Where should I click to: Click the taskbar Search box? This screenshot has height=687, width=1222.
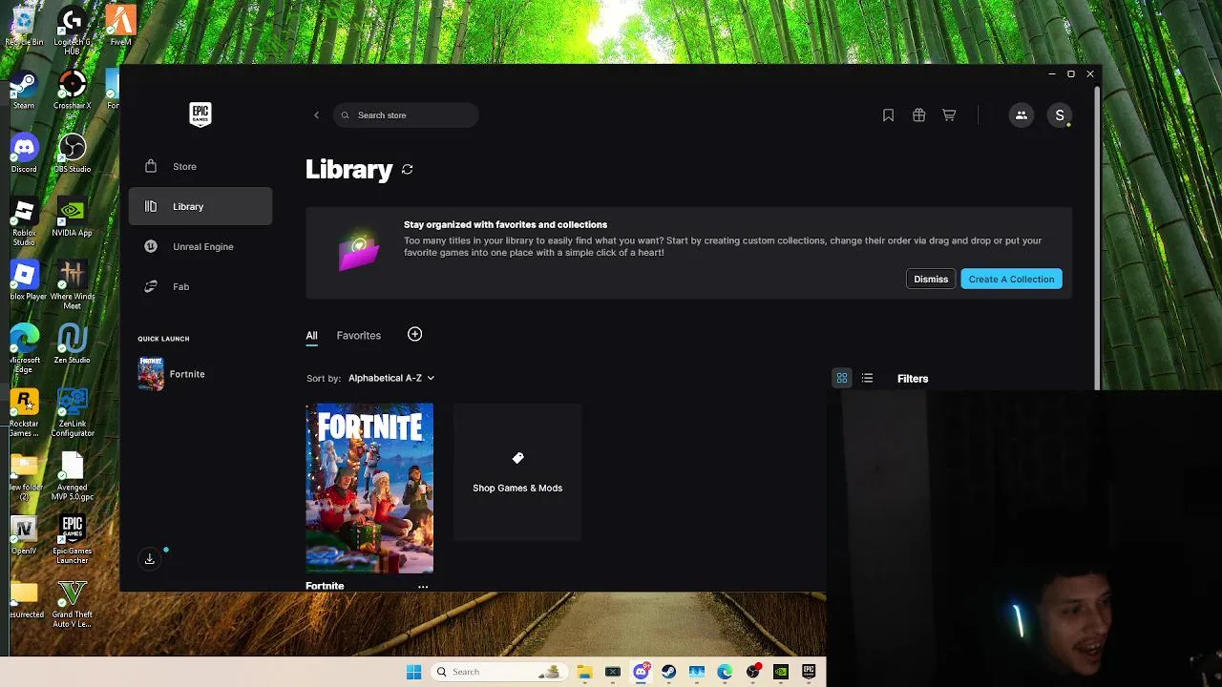(497, 672)
